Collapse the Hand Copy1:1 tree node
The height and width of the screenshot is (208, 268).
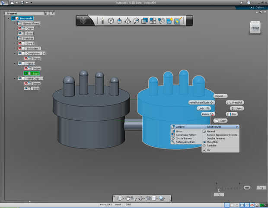[x=15, y=79]
